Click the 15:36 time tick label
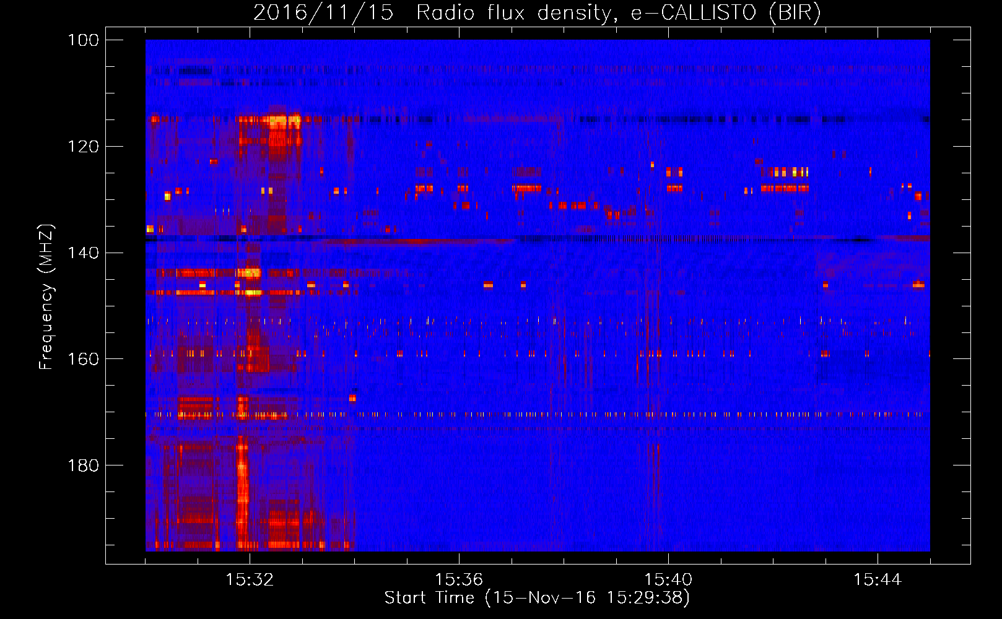The width and height of the screenshot is (1002, 619). point(459,580)
